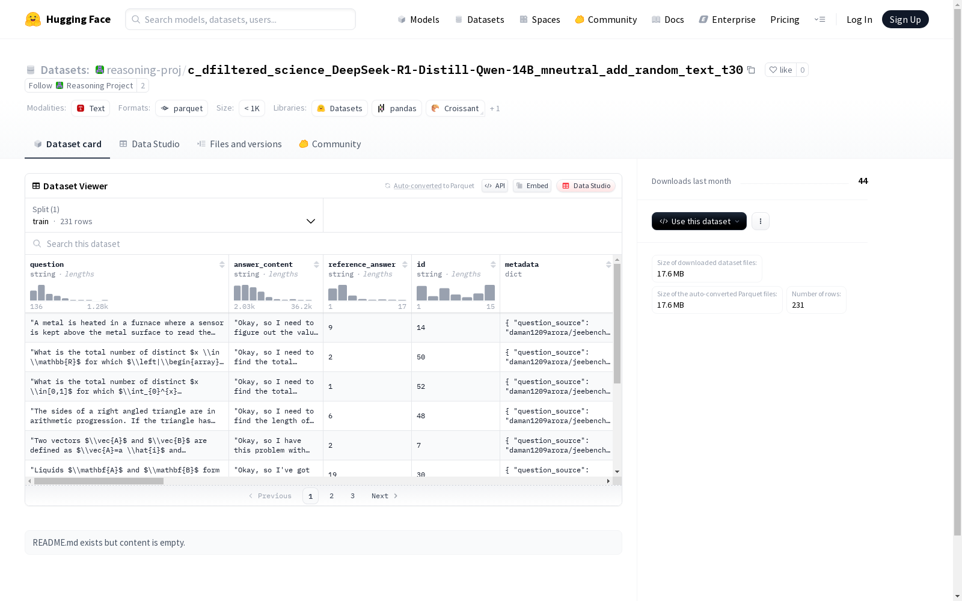Click answer_content length histogram

pos(273,293)
